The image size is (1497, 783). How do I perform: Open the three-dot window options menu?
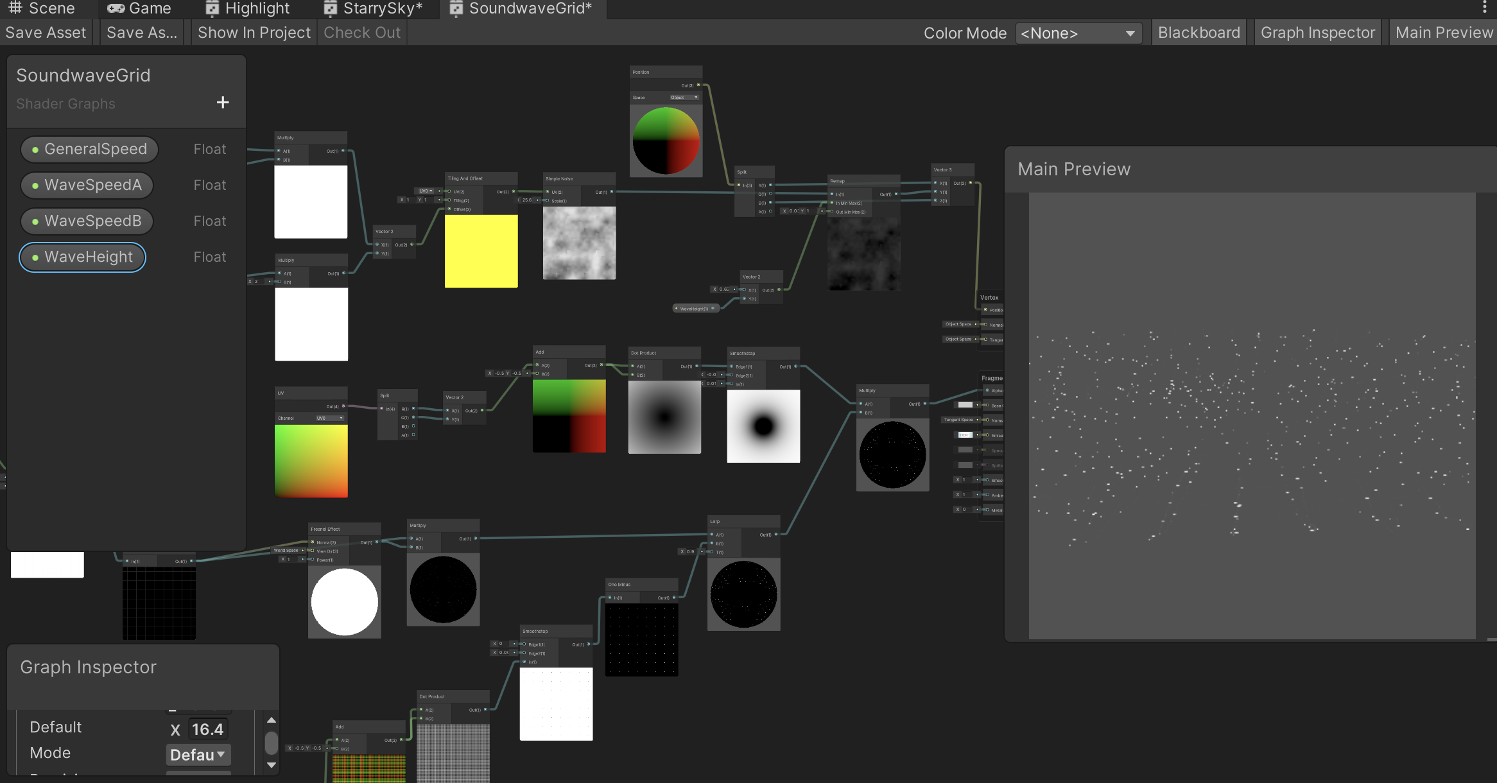tap(1484, 7)
